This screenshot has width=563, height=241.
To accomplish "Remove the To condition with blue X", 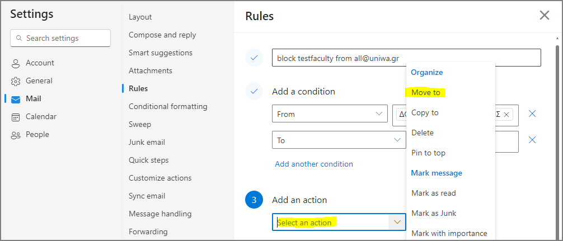I will point(532,140).
